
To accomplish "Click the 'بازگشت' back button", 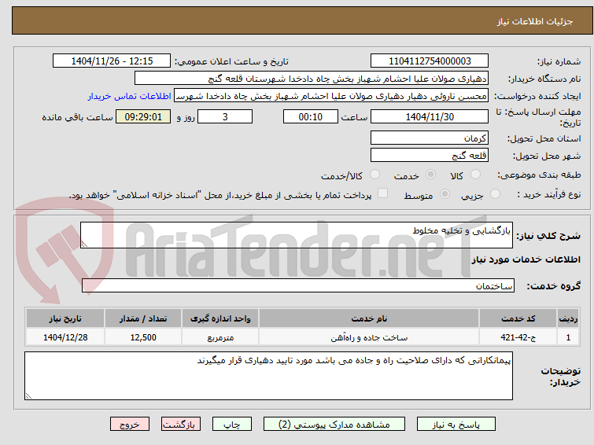I will pos(181,425).
